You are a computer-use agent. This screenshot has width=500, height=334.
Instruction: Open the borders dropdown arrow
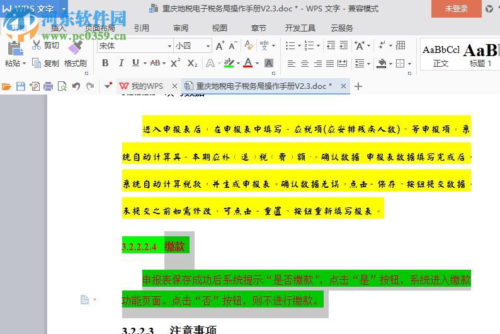[x=409, y=64]
